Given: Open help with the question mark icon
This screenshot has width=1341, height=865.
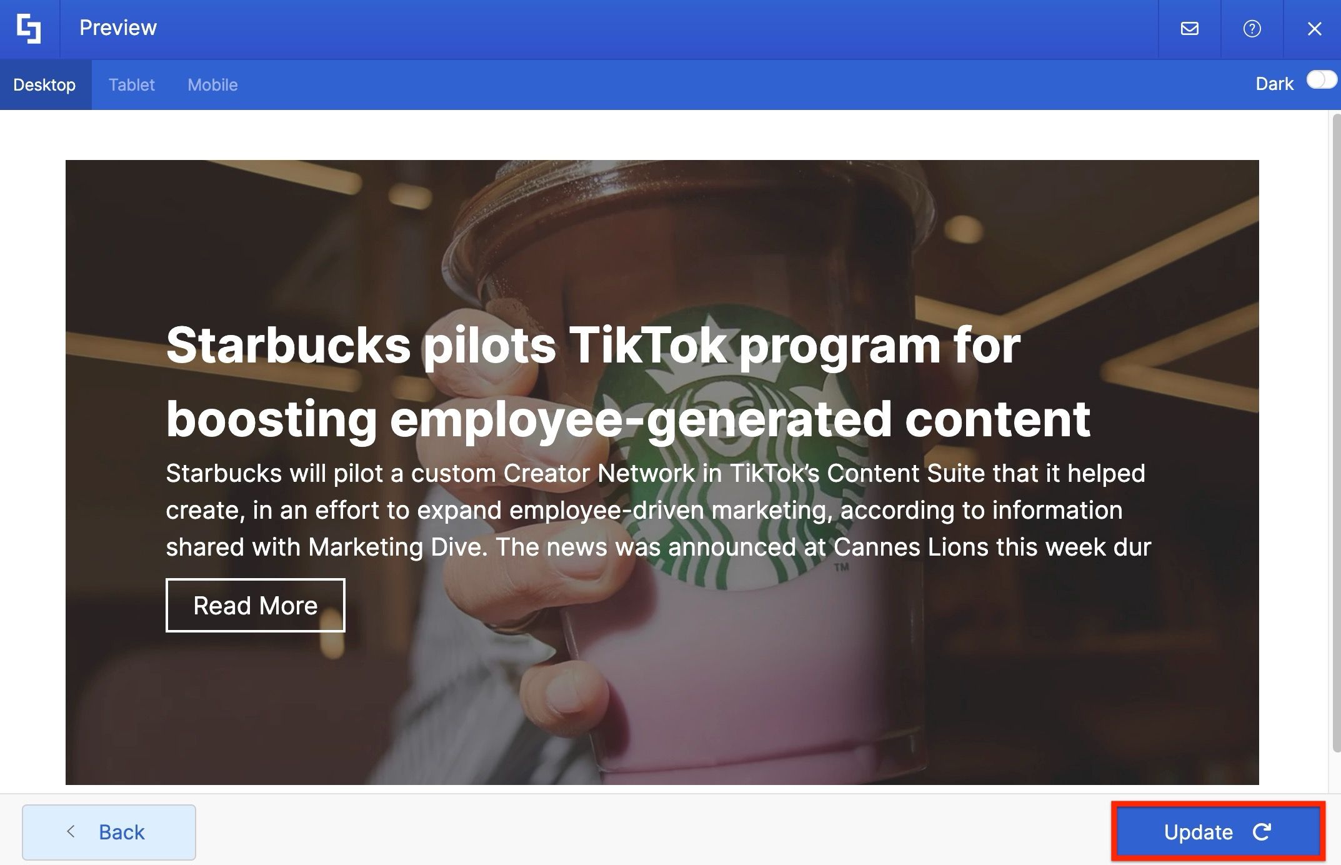Looking at the screenshot, I should point(1252,29).
